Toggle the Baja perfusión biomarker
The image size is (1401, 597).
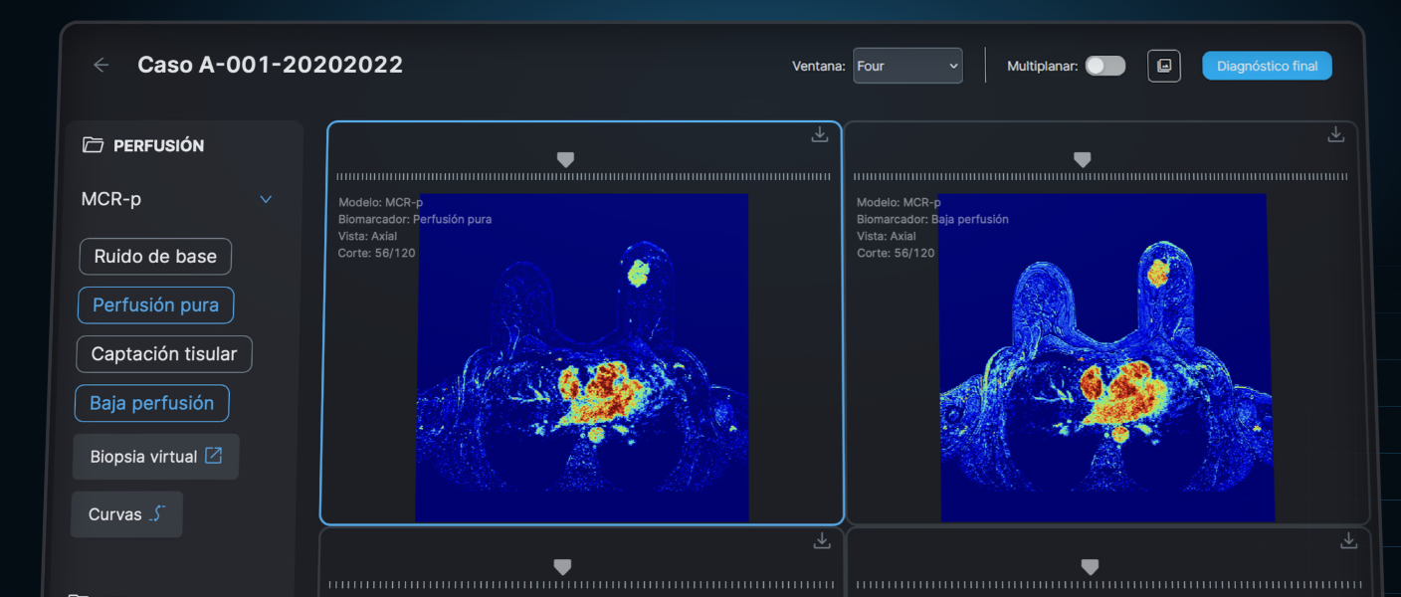151,403
